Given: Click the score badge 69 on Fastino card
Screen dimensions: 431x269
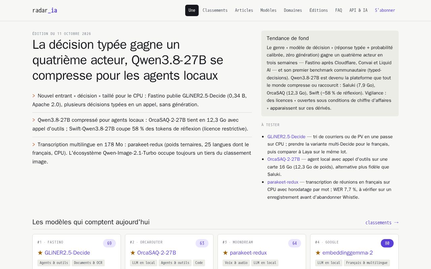Looking at the screenshot, I should tap(109, 243).
